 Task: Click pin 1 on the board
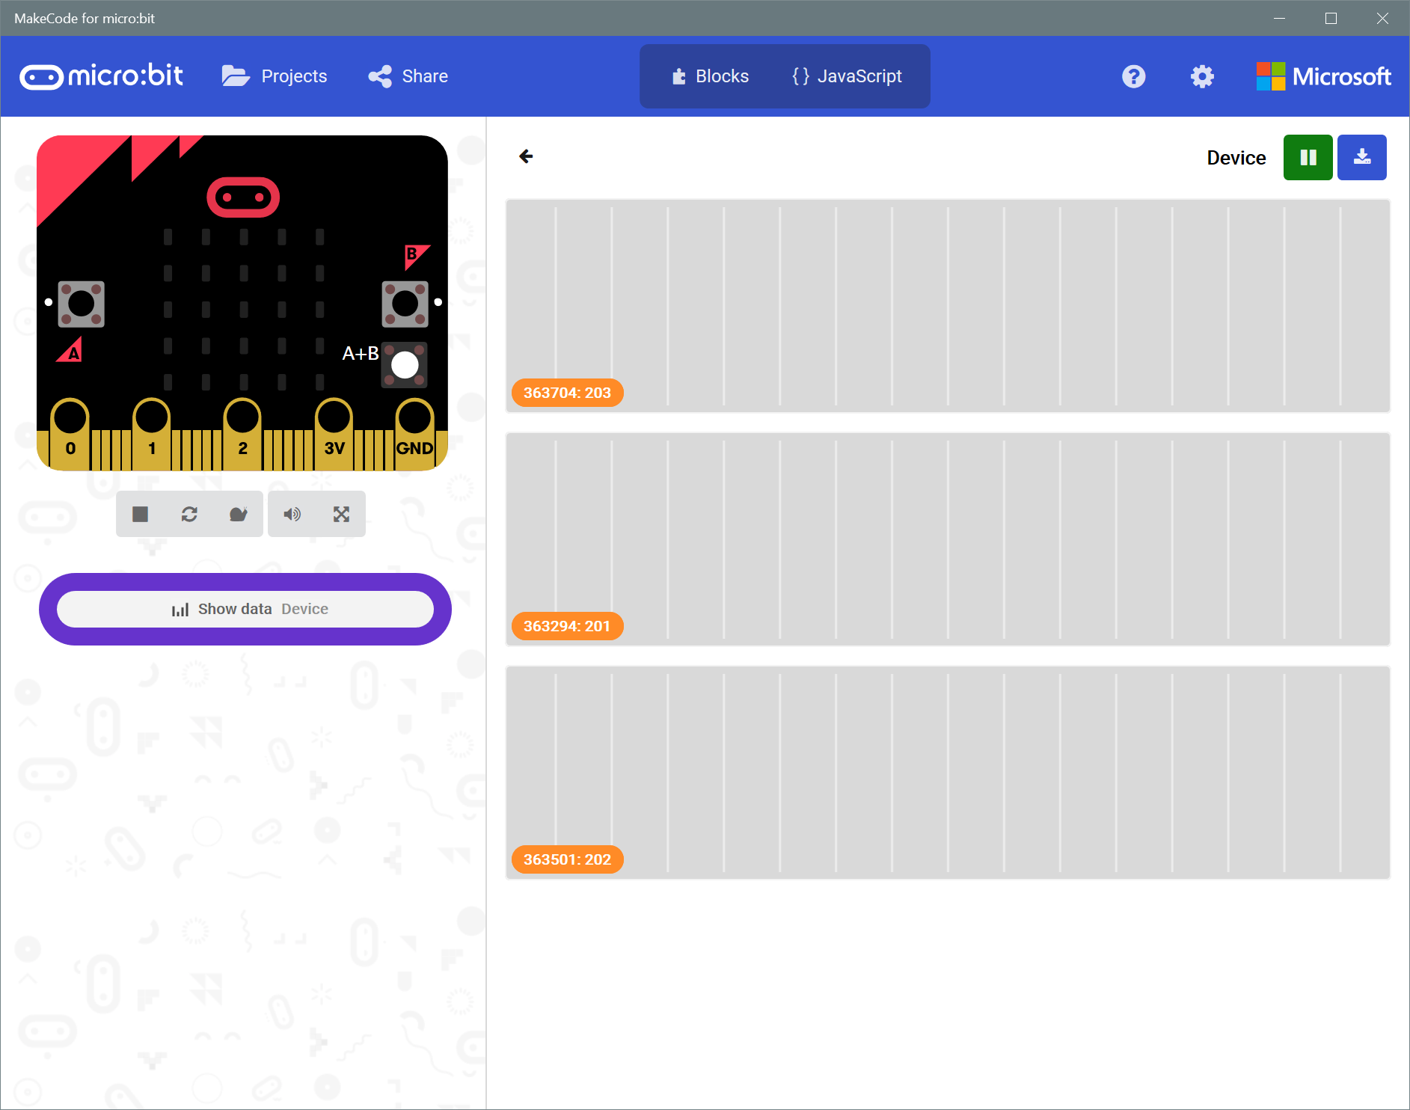pyautogui.click(x=152, y=434)
